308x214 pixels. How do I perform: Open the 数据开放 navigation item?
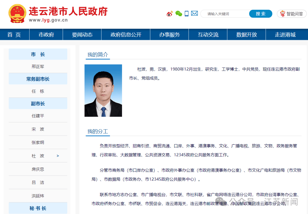point(246,34)
